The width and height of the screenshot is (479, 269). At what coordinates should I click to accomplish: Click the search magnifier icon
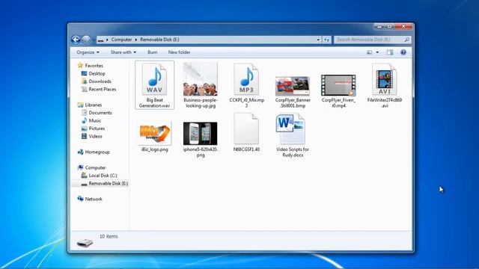tap(406, 40)
